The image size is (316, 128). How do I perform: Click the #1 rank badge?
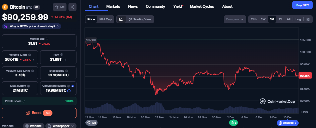click(36, 7)
